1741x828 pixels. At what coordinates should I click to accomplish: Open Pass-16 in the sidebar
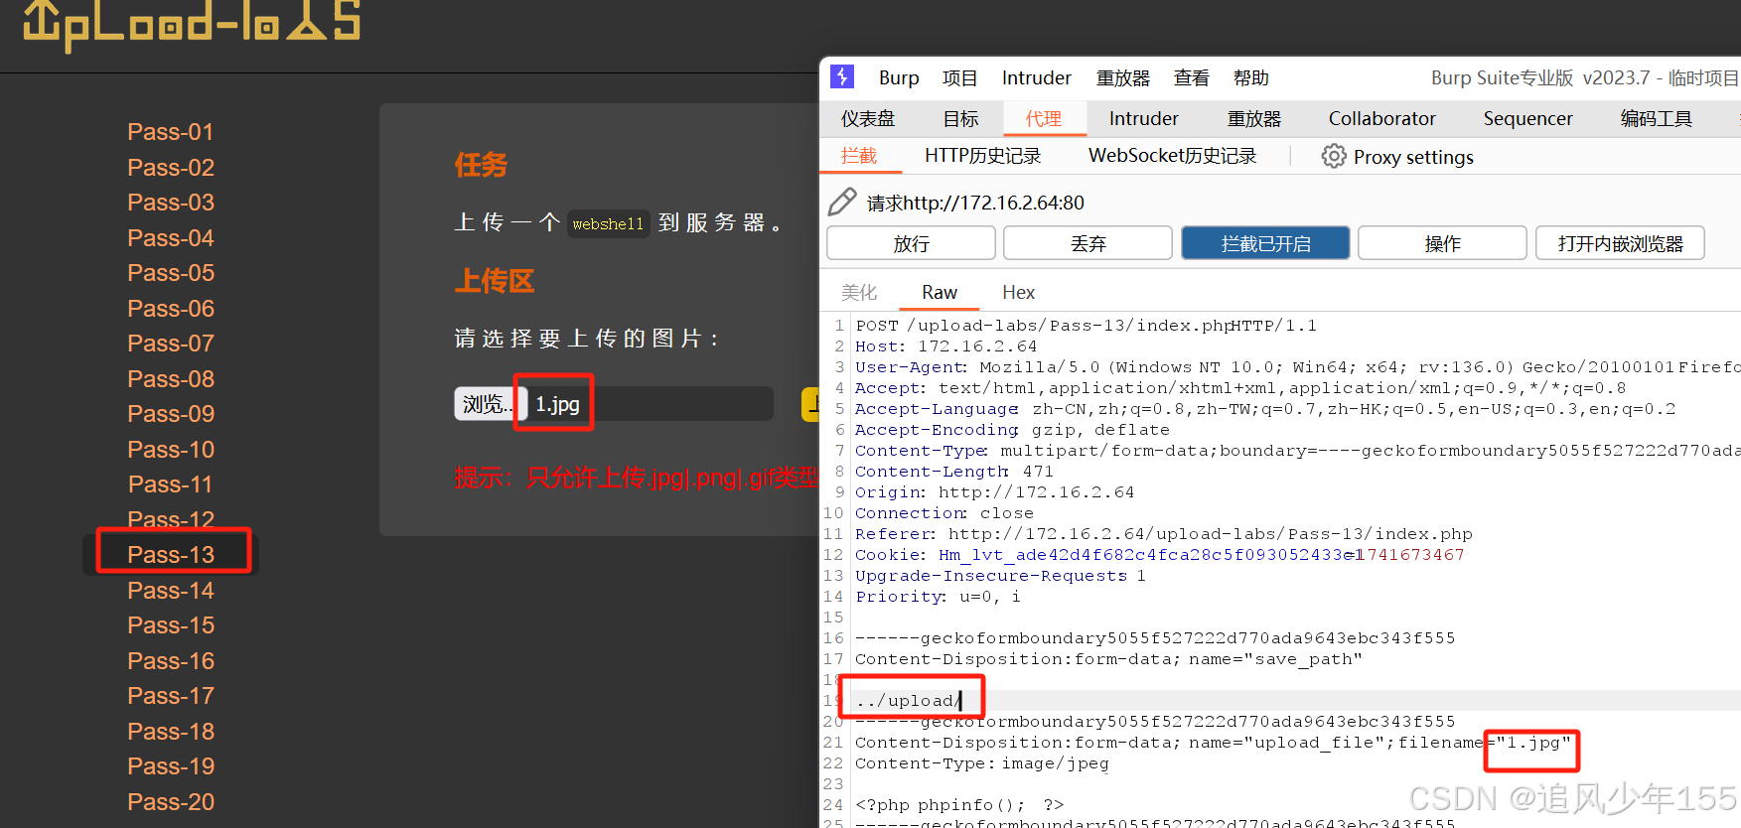point(171,661)
